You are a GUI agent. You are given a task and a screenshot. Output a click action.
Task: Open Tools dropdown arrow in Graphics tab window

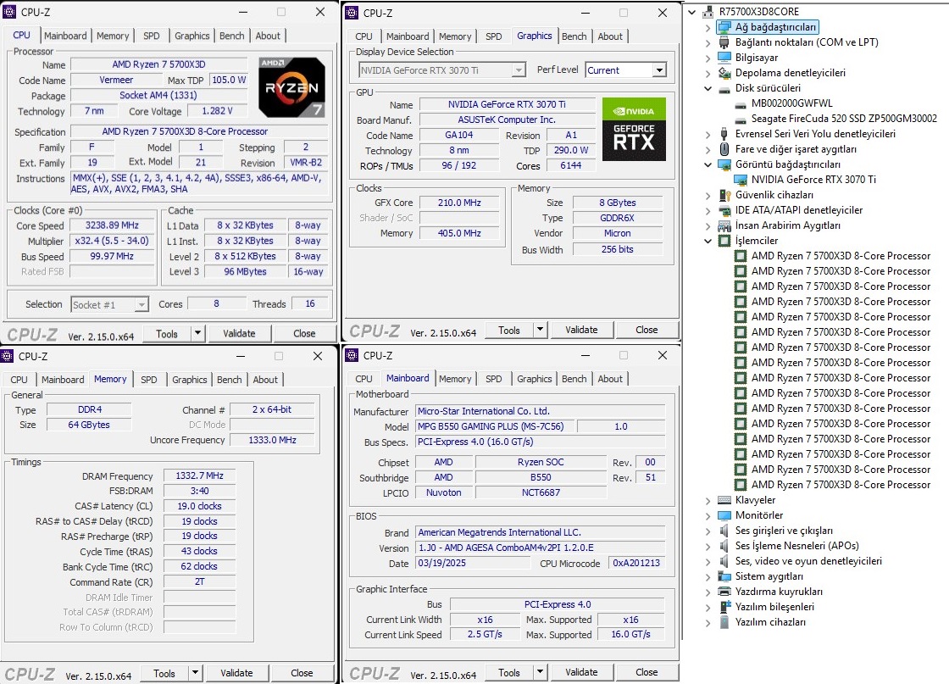coord(540,330)
